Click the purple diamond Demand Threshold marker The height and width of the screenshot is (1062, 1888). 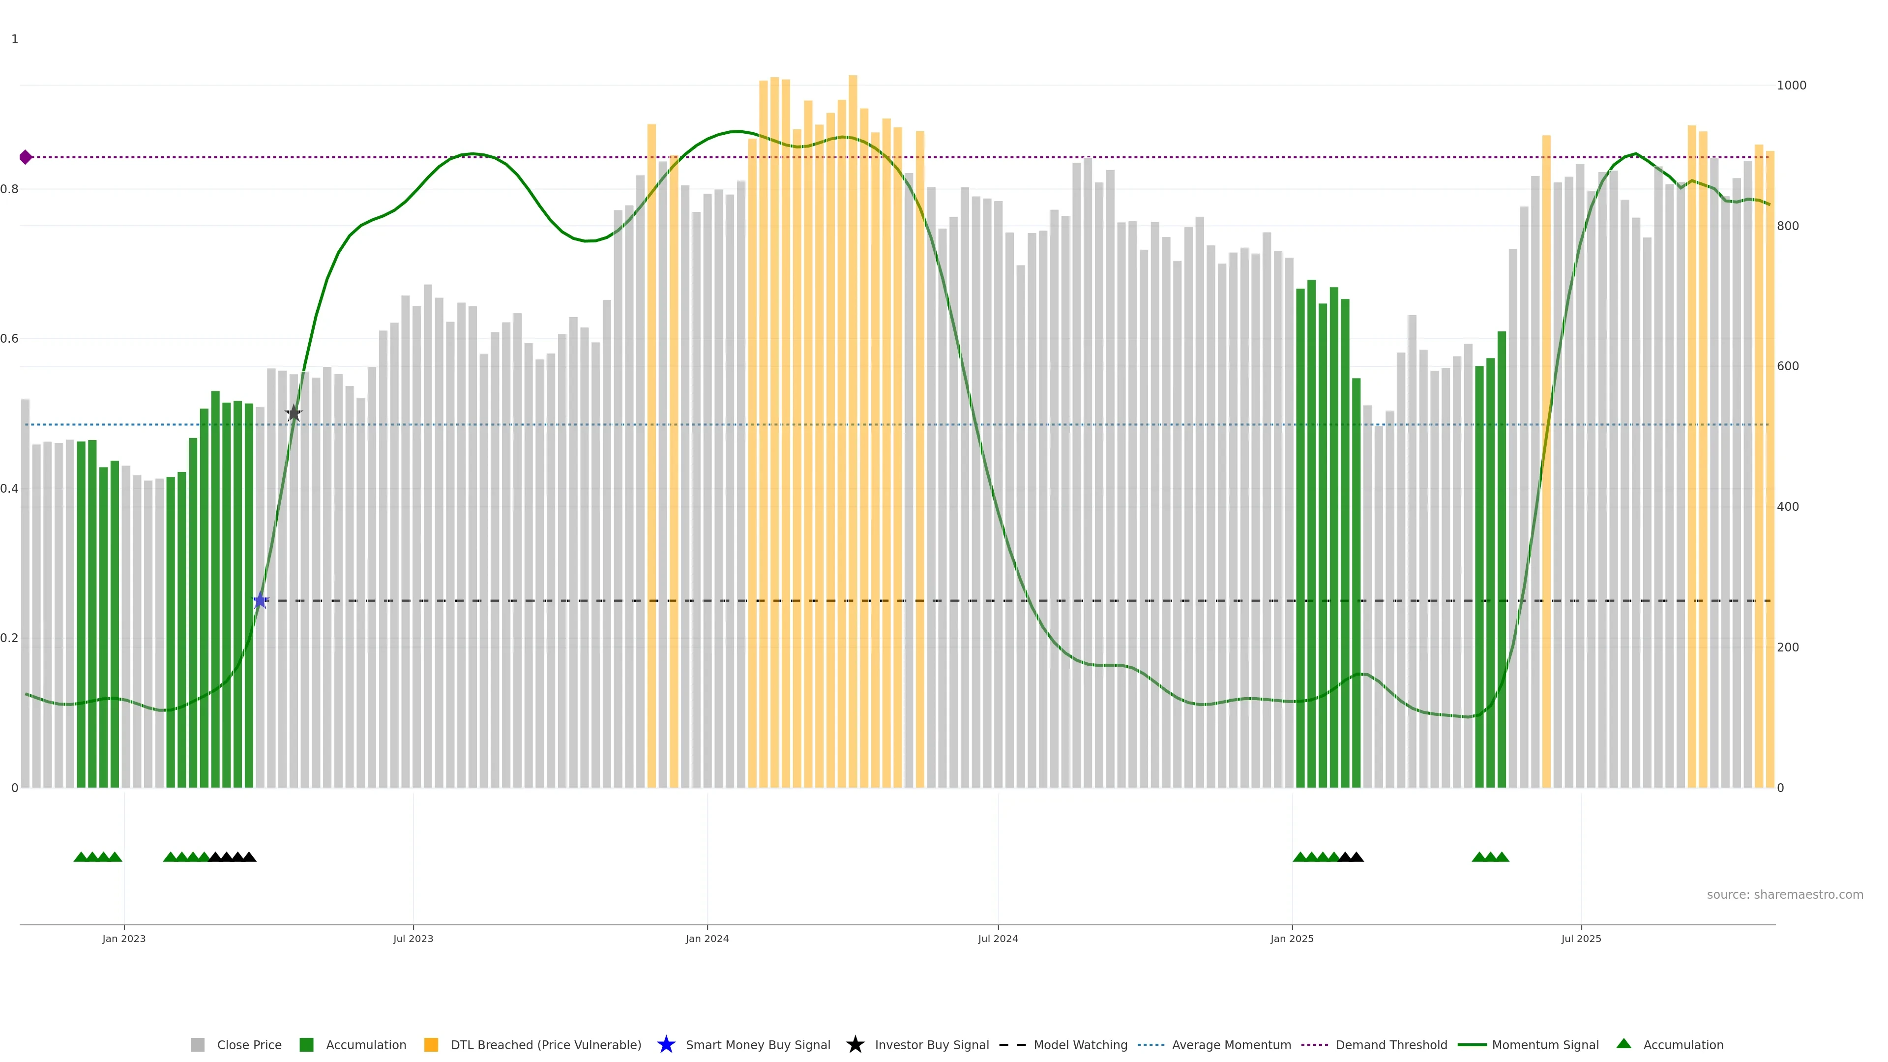pyautogui.click(x=26, y=157)
